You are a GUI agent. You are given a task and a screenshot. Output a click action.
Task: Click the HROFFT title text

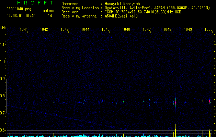click(35, 3)
